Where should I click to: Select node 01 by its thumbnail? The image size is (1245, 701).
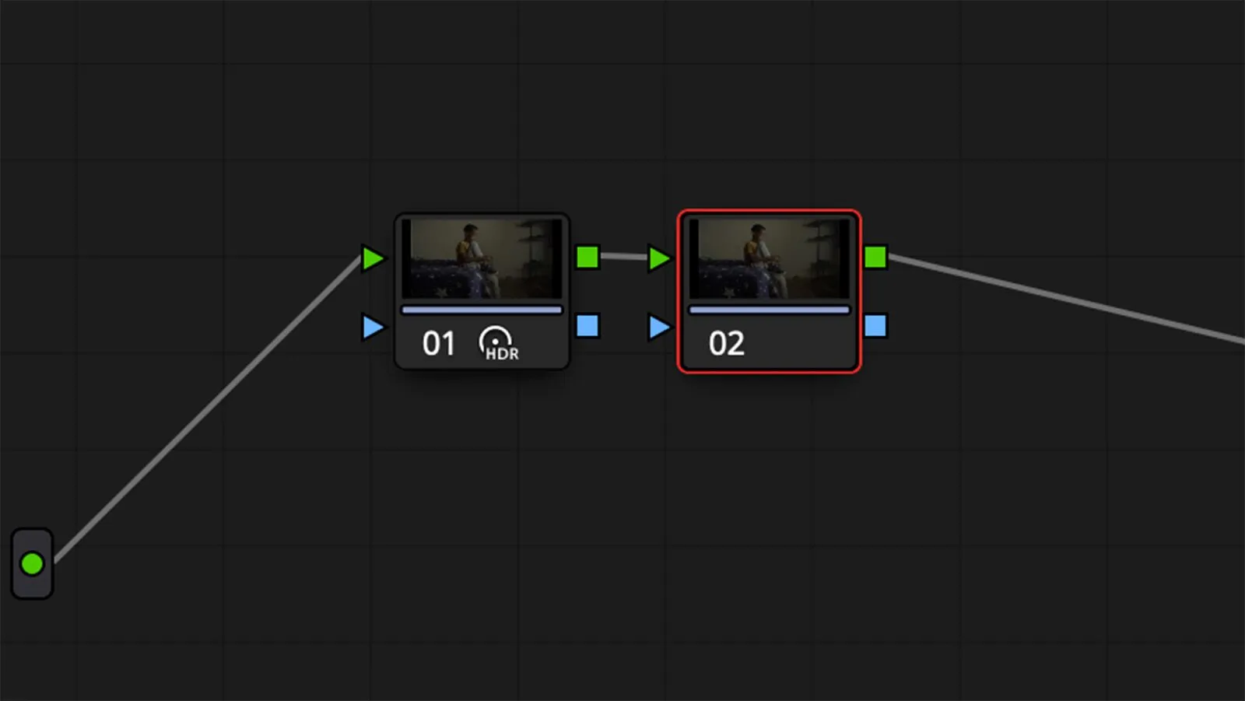pyautogui.click(x=482, y=258)
